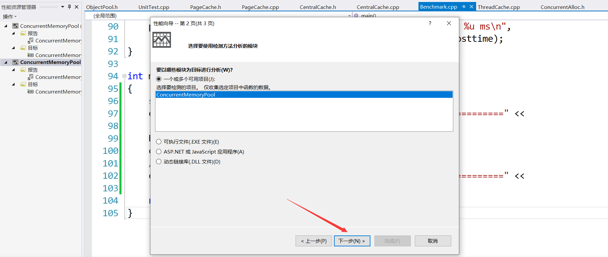Click the Previous (上一步) button in wizard
The image size is (608, 257).
click(313, 241)
